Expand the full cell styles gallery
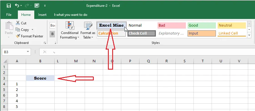This screenshot has height=111, width=255. (249, 35)
